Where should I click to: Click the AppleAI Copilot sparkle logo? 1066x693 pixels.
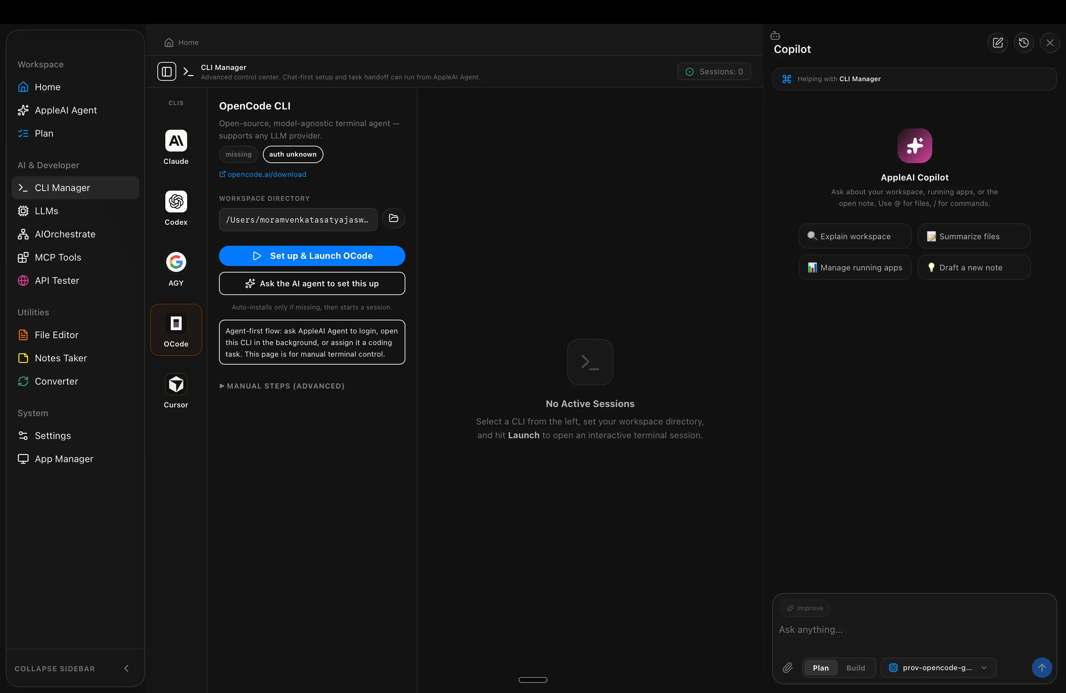[x=914, y=146]
